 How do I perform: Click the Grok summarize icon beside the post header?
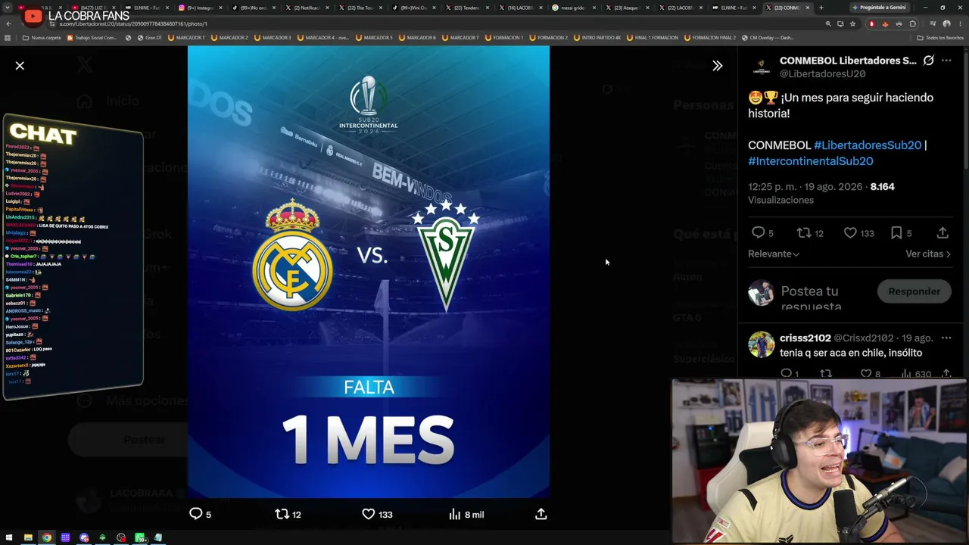click(928, 61)
